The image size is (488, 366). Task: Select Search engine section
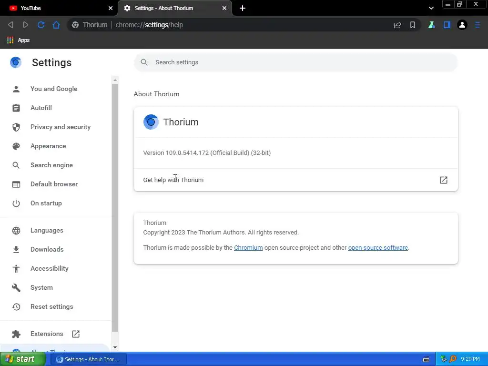[51, 165]
